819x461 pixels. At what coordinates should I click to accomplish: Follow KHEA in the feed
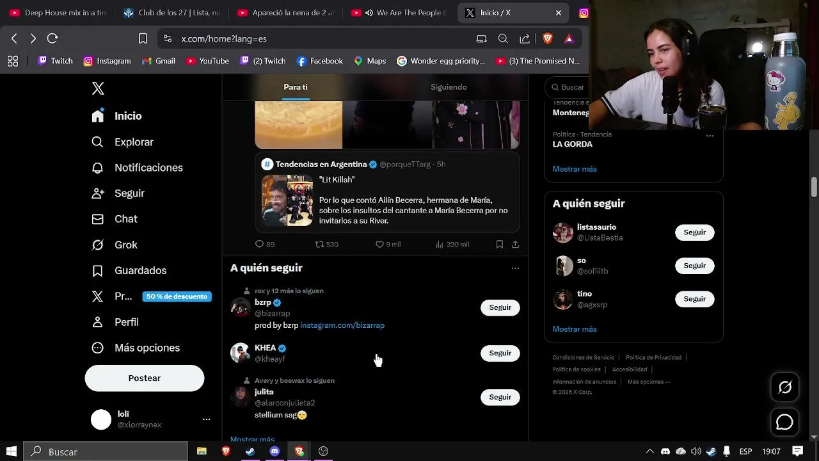[x=500, y=353]
